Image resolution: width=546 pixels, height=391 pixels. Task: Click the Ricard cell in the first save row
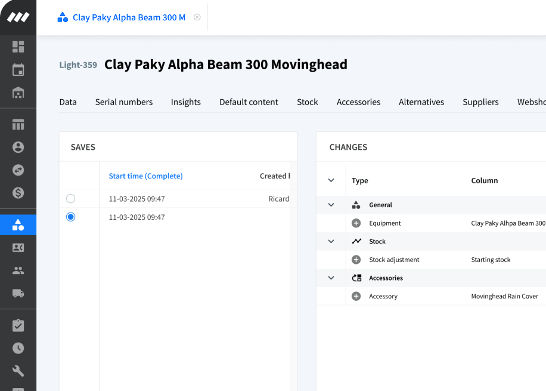point(278,199)
